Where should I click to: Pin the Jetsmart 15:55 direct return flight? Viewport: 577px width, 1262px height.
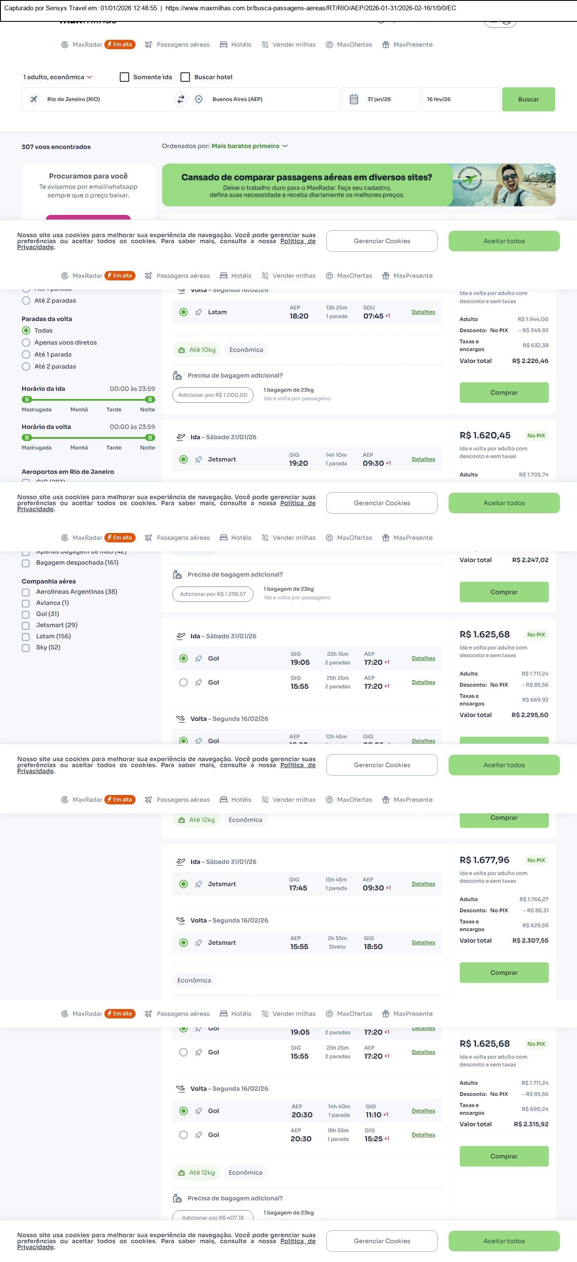click(x=199, y=943)
